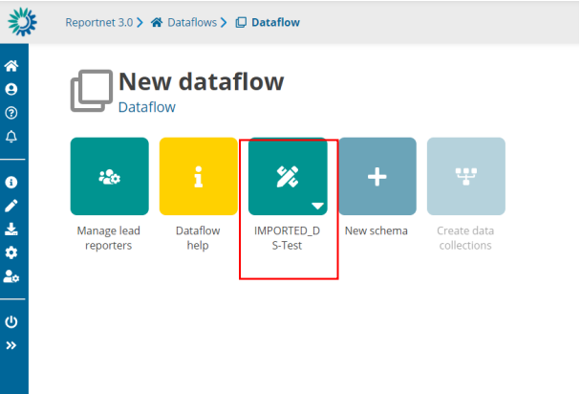Click the Create data collections tile
581x394 pixels.
pos(465,176)
